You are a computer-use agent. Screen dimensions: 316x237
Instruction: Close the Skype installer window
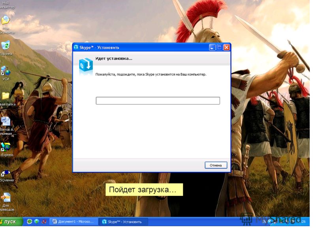click(226, 47)
